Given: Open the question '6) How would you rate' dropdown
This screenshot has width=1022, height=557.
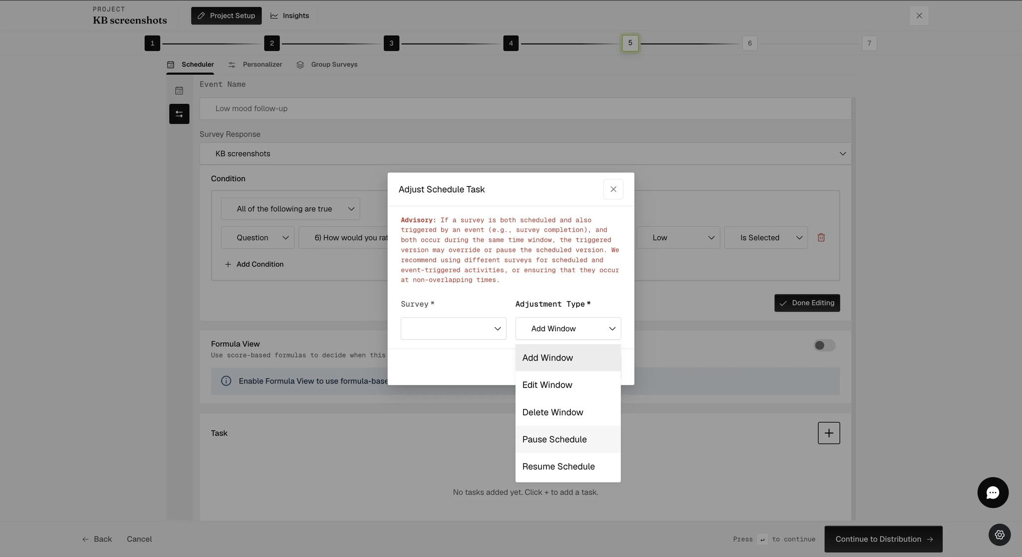Looking at the screenshot, I should tap(343, 238).
